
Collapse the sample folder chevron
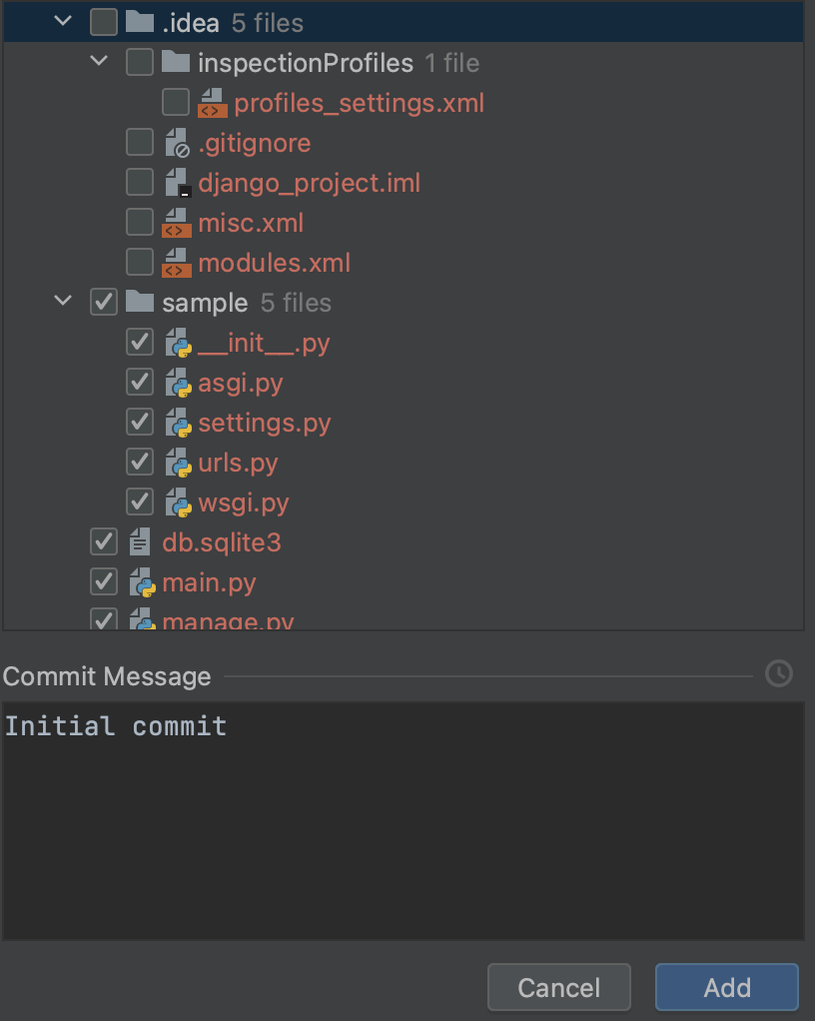pos(63,301)
